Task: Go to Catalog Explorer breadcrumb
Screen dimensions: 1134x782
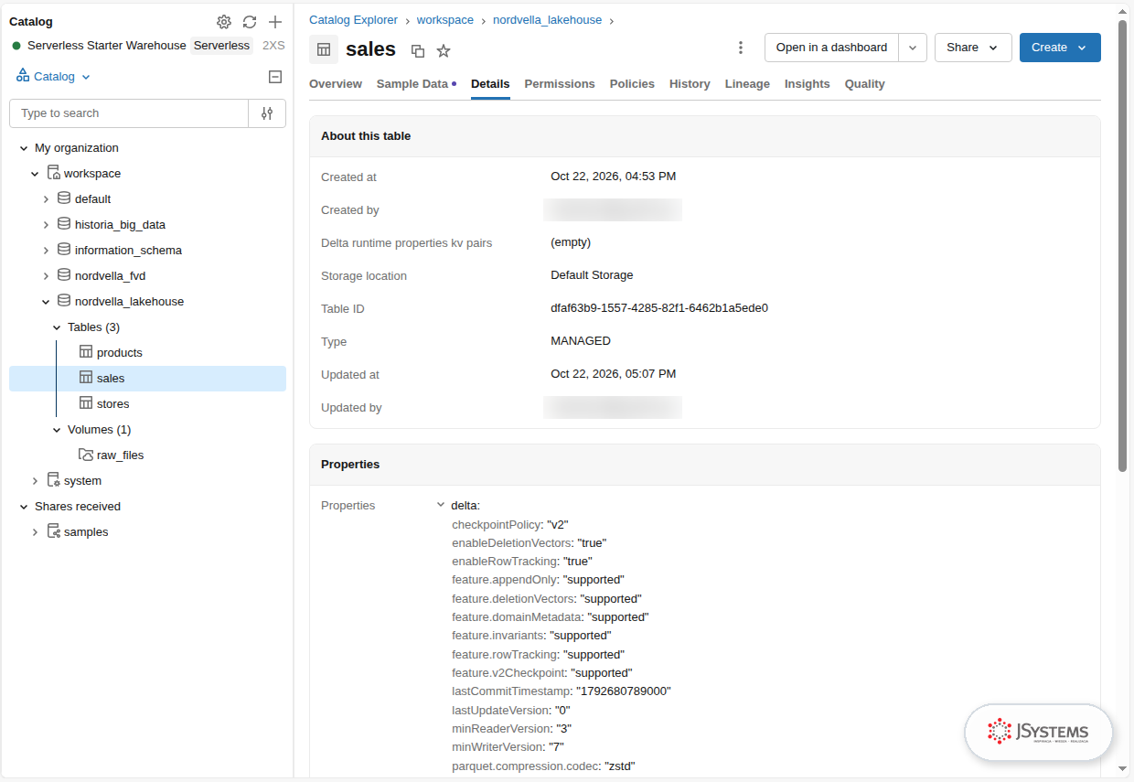Action: (353, 20)
